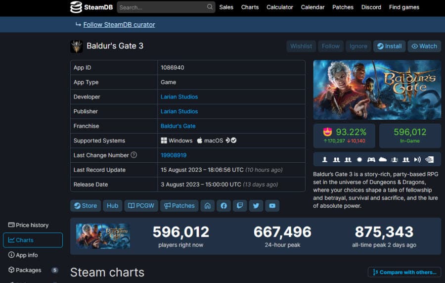This screenshot has height=283, width=445.
Task: Open Charts in top navigation
Action: click(x=250, y=7)
